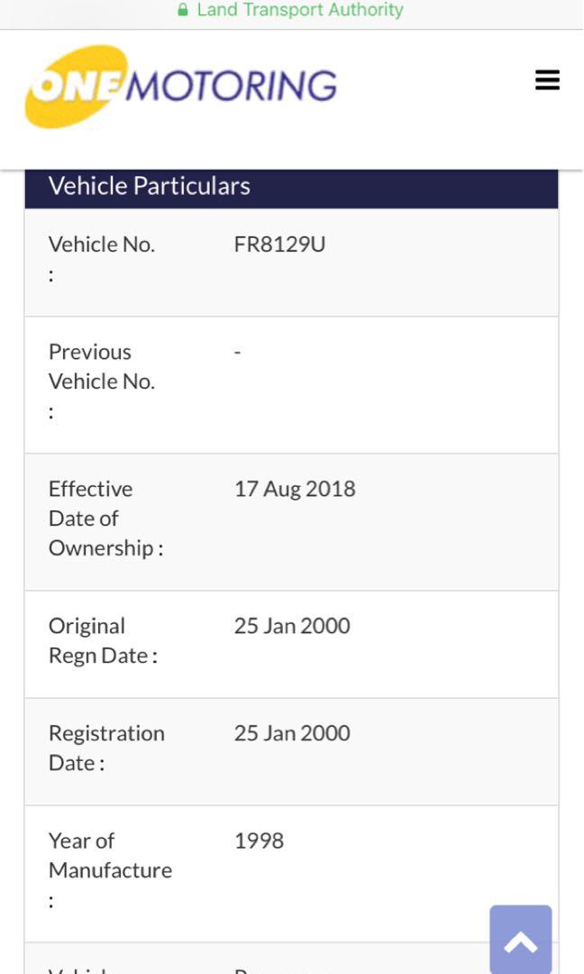This screenshot has height=974, width=584.
Task: Select Registration Date value 25 Jan 2000
Action: 292,733
